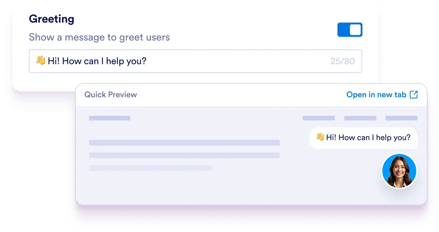The height and width of the screenshot is (232, 439).
Task: Click the preview chat greeting bubble
Action: 363,138
